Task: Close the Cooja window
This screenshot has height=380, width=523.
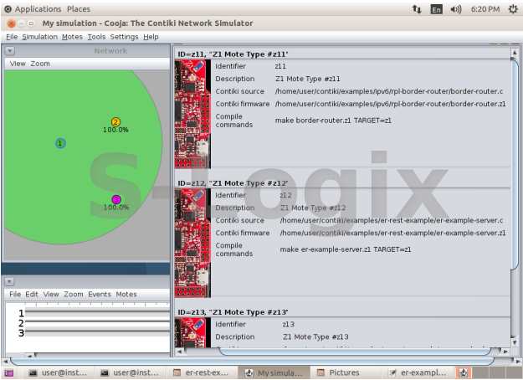Action: pyautogui.click(x=12, y=23)
